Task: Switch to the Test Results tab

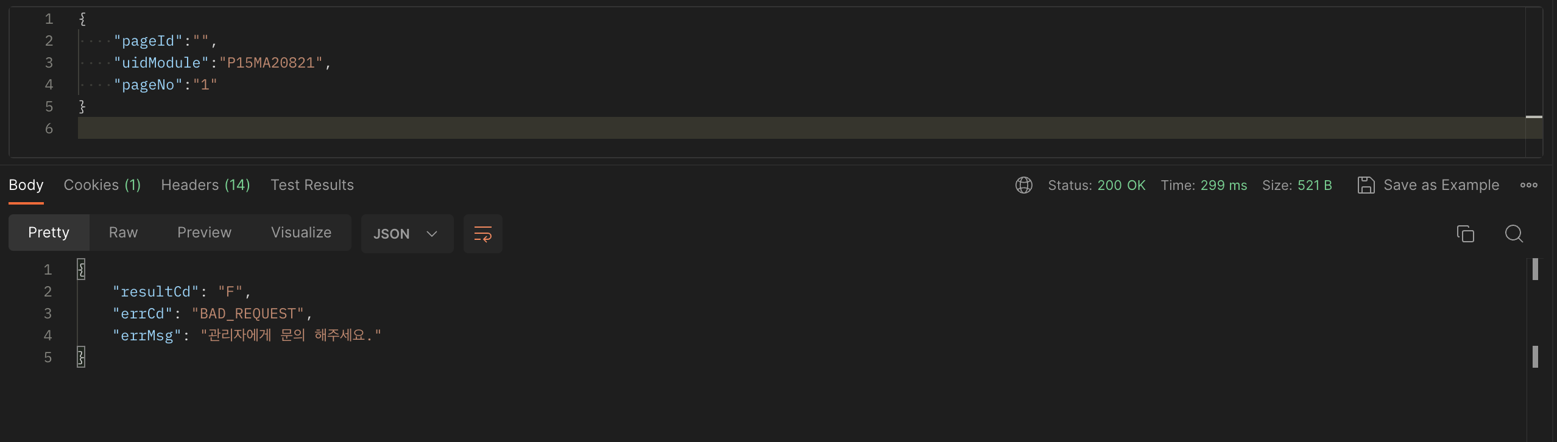Action: [312, 185]
